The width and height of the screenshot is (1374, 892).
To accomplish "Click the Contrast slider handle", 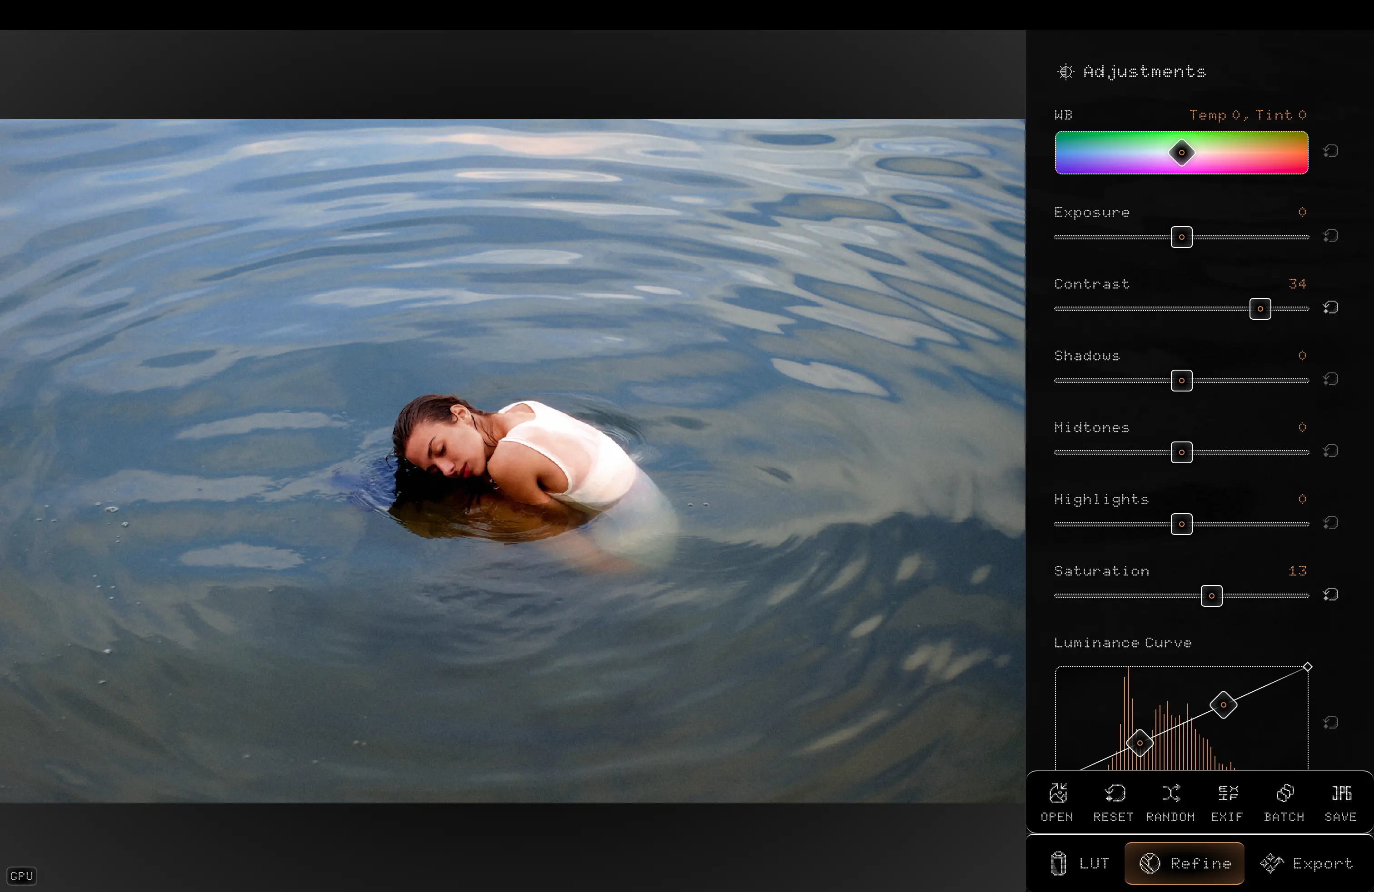I will 1260,309.
